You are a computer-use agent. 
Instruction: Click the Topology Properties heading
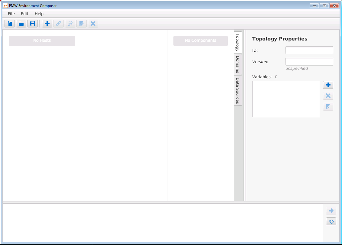click(280, 39)
